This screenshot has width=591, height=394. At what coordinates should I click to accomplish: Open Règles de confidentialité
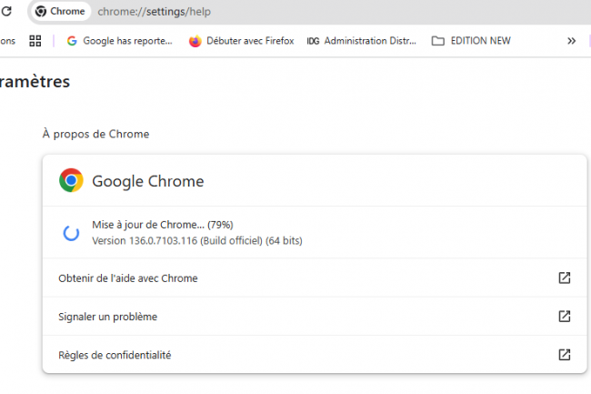115,354
